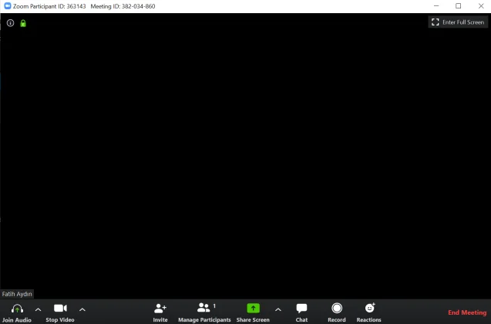Screen dimensions: 491x324
Task: Open the meeting information icon
Action: (x=10, y=23)
